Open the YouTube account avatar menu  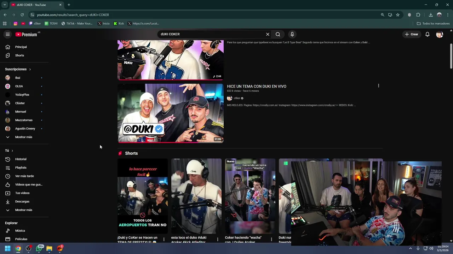tap(440, 34)
